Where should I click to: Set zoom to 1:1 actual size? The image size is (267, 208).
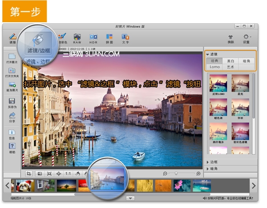68,174
